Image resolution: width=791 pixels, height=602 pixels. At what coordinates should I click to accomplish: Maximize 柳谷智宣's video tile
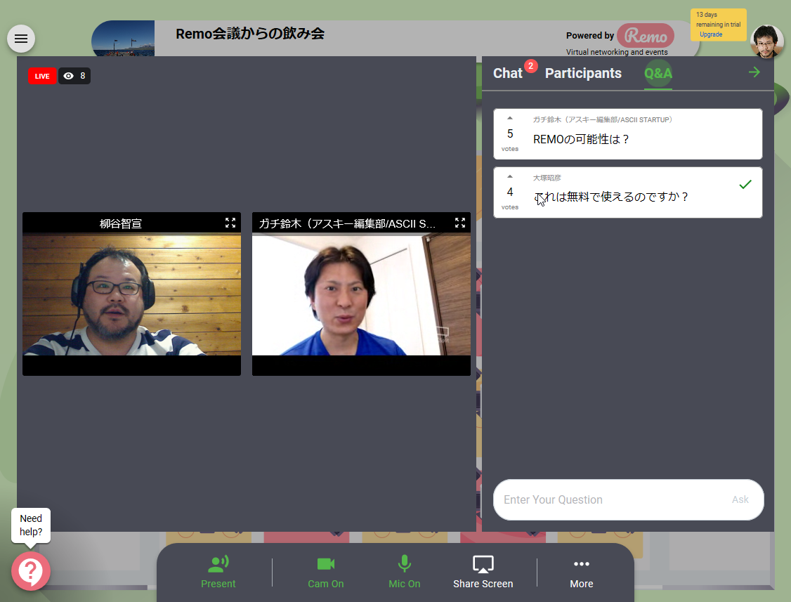click(x=230, y=223)
